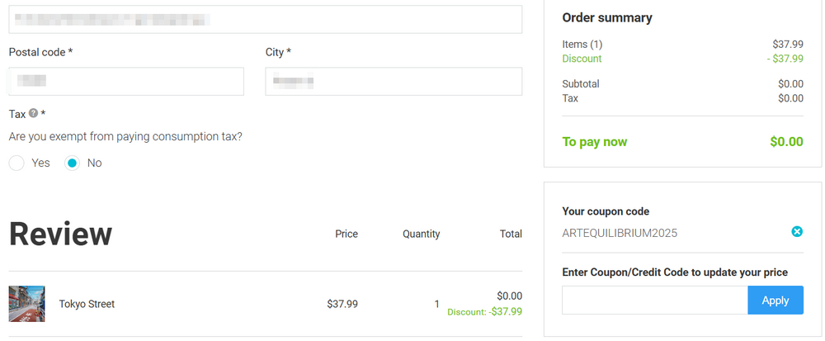The image size is (825, 341).
Task: Click the City input field
Action: point(394,81)
